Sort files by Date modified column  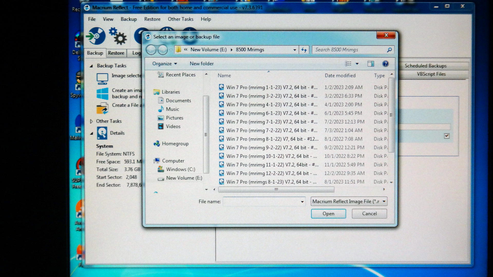click(x=340, y=75)
